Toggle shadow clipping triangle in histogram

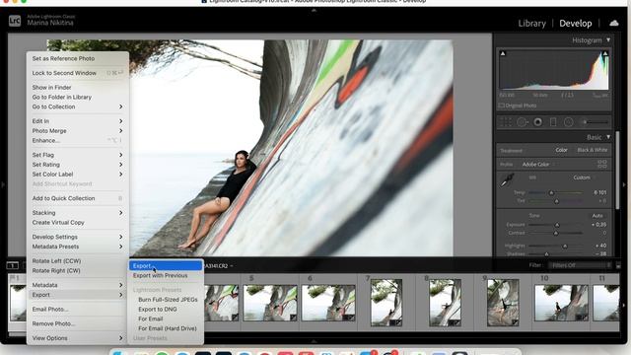pyautogui.click(x=503, y=53)
